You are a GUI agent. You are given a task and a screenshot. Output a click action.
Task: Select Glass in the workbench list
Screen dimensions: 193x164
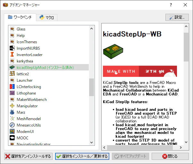tap(49, 29)
